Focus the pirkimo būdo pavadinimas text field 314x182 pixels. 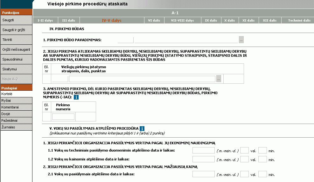click(x=186, y=40)
